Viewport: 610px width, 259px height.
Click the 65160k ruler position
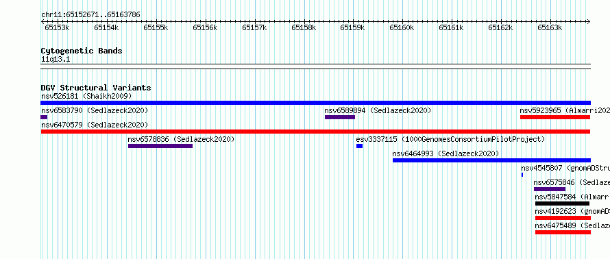[402, 27]
